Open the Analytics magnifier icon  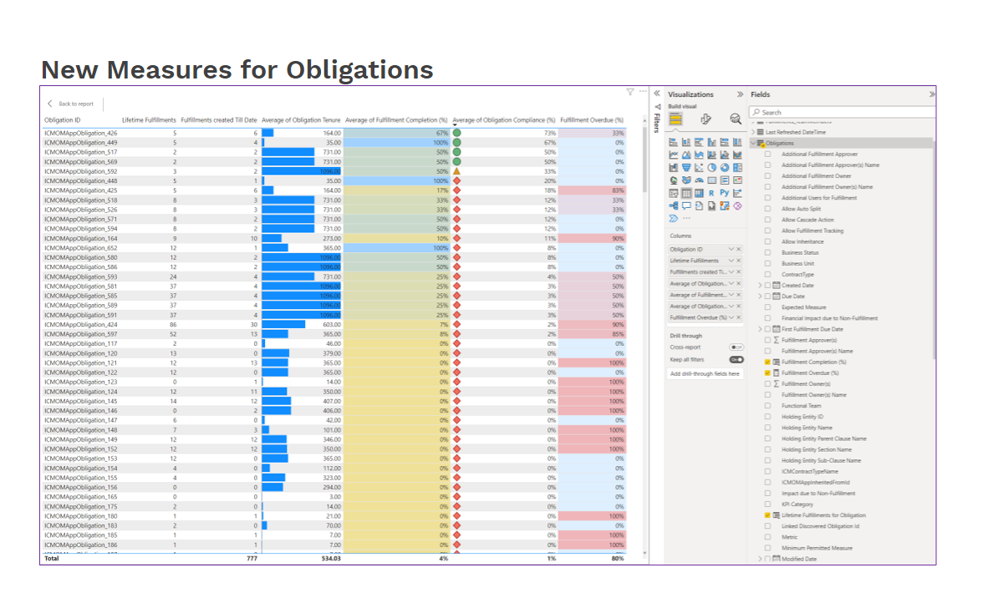(736, 119)
